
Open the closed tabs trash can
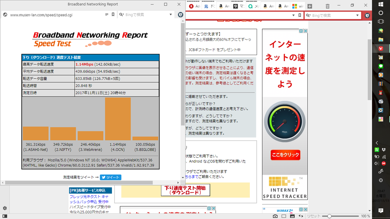click(328, 6)
